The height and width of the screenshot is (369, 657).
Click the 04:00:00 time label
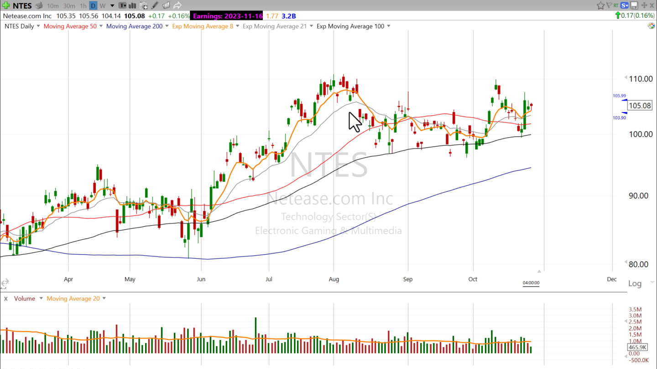pyautogui.click(x=531, y=283)
